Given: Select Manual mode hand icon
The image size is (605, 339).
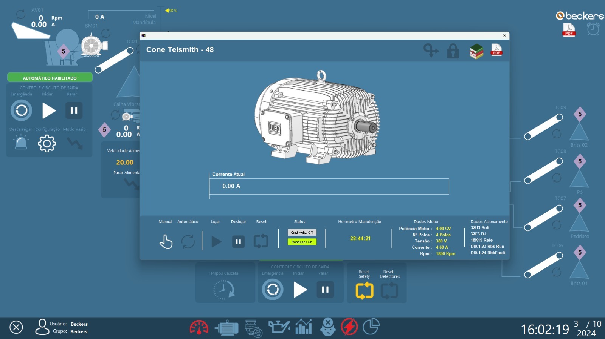Looking at the screenshot, I should coord(166,242).
